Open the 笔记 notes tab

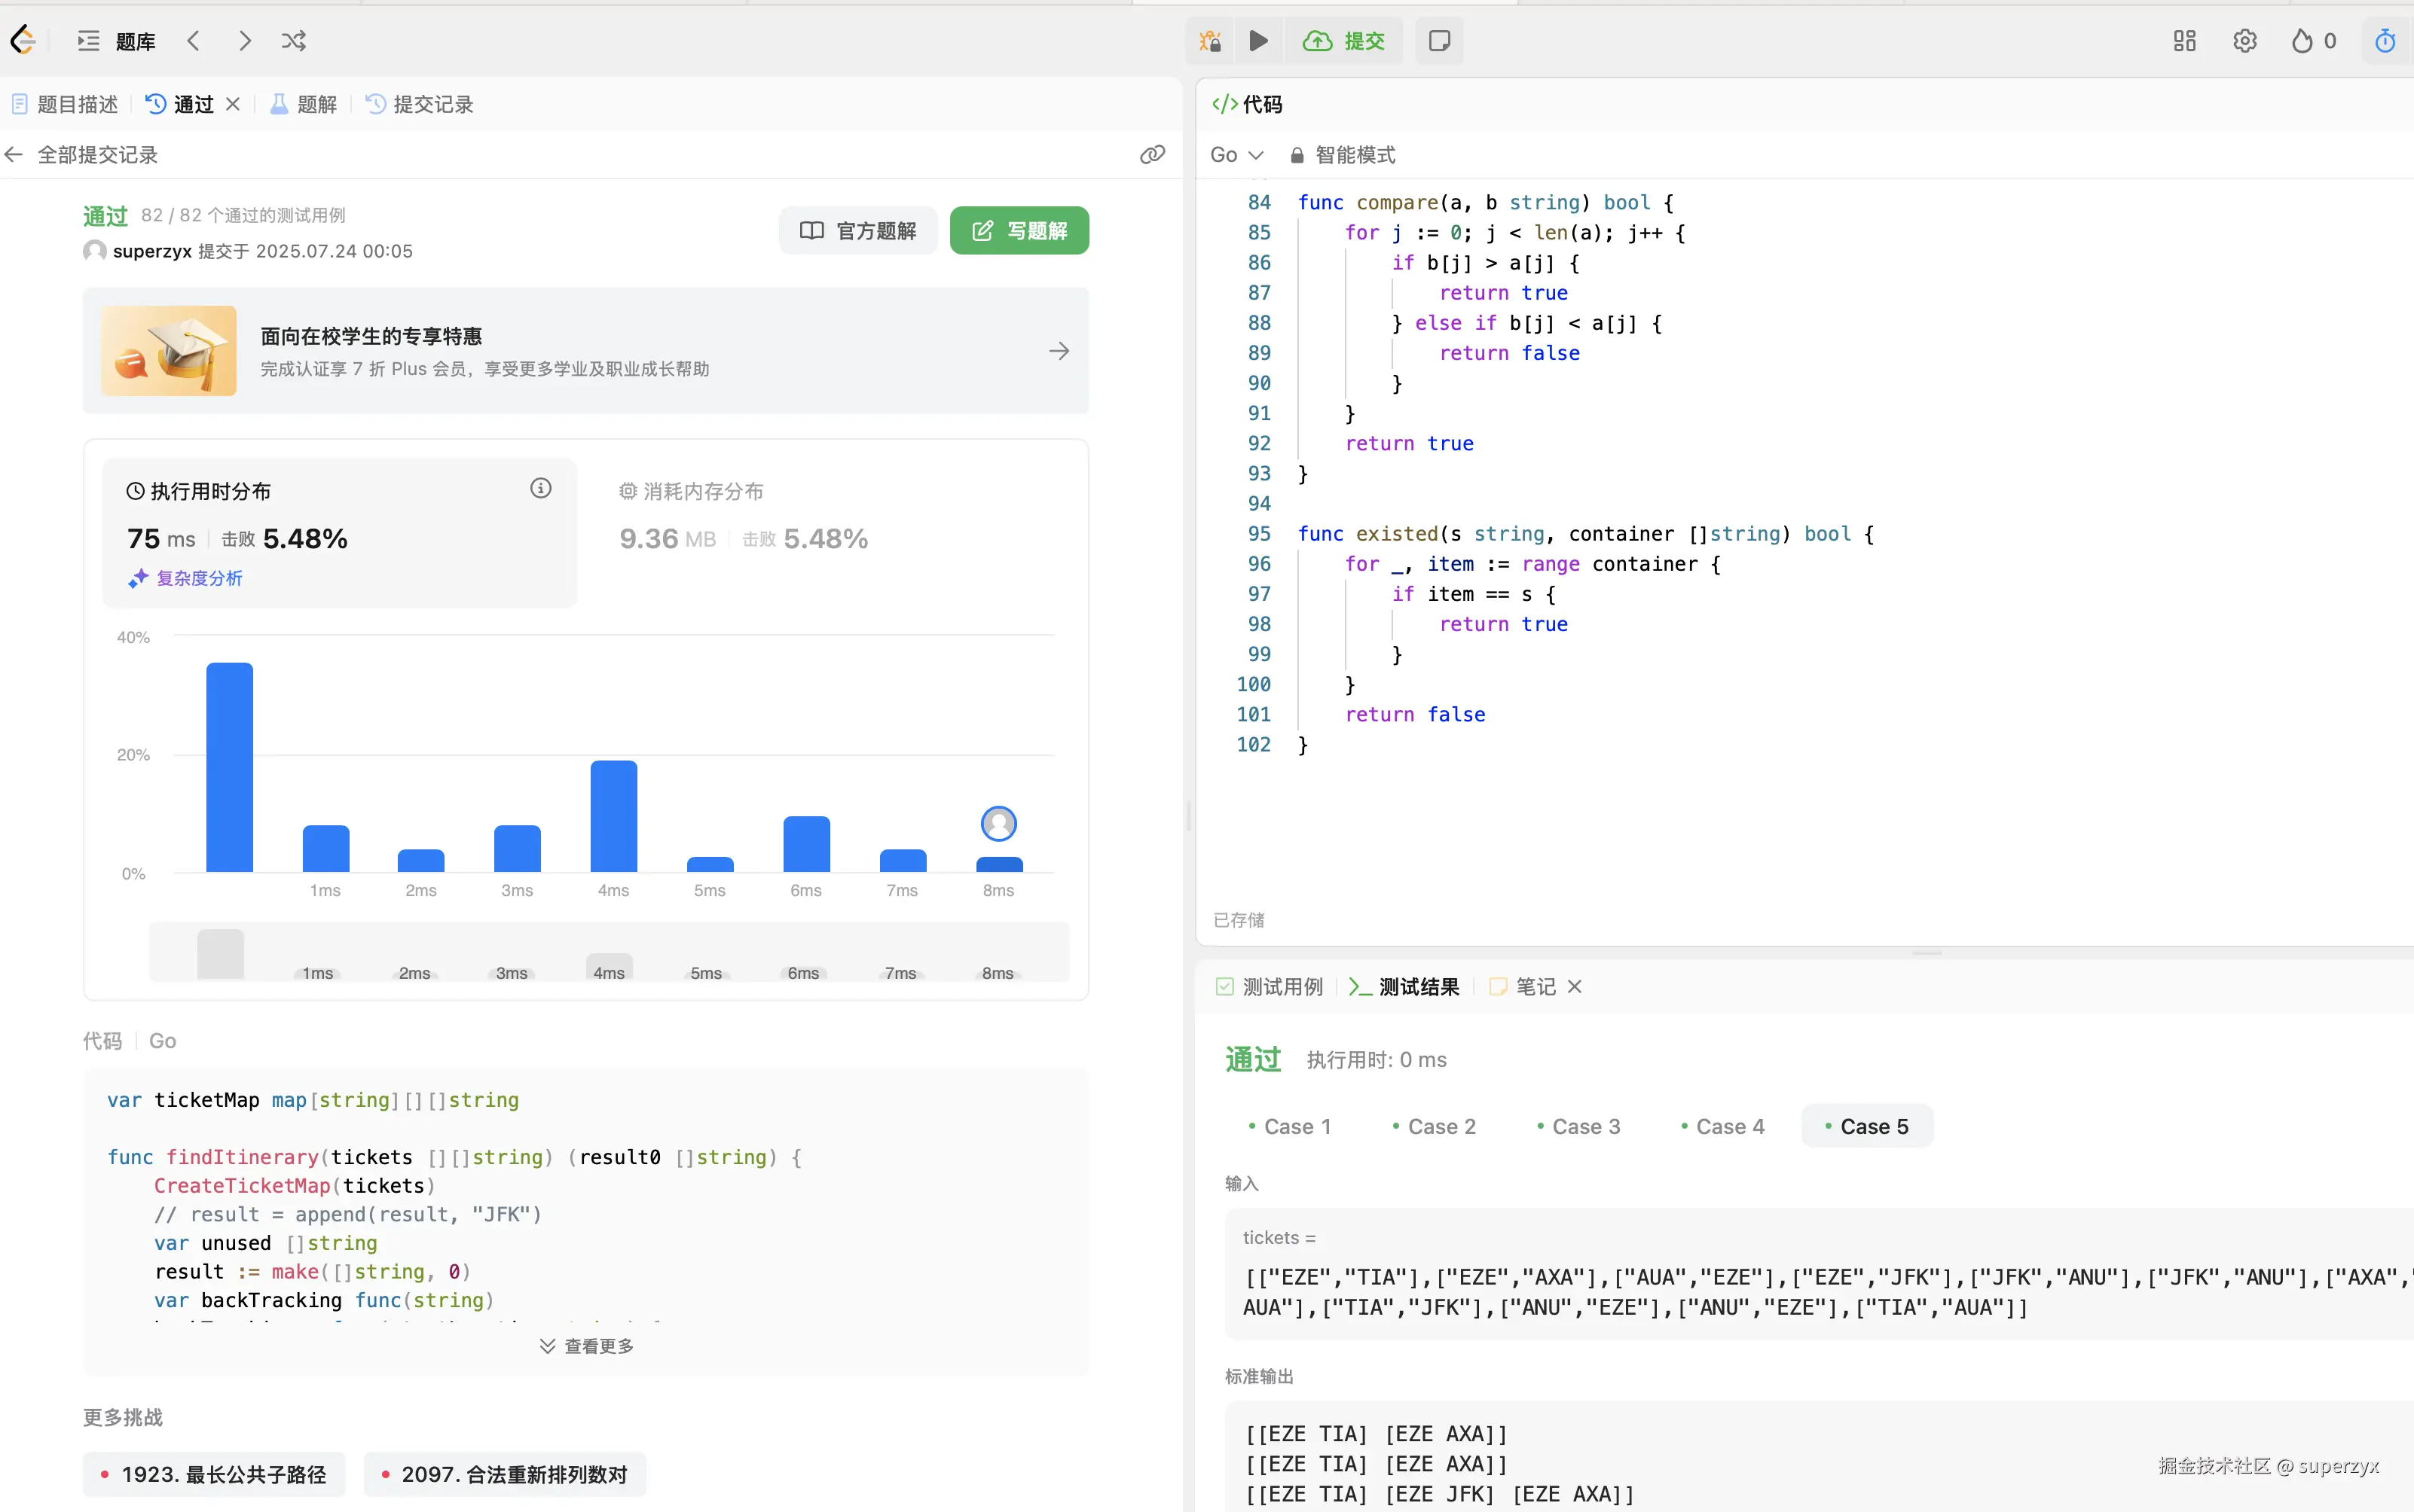1523,987
